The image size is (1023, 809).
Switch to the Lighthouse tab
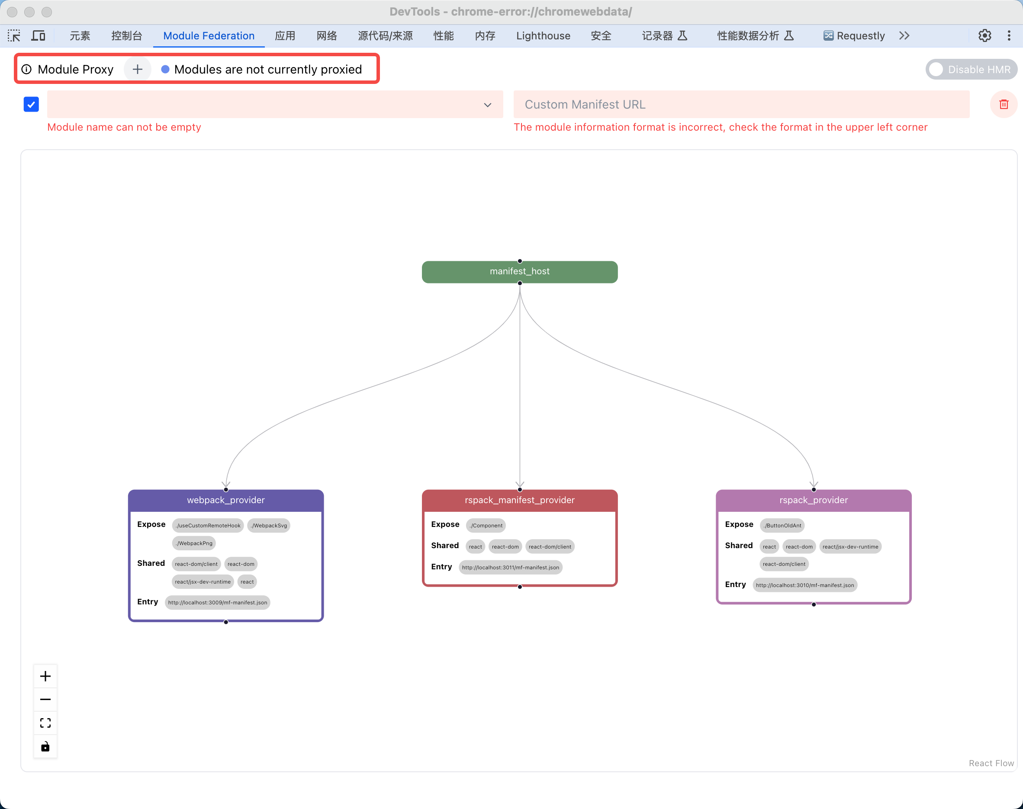pyautogui.click(x=543, y=35)
